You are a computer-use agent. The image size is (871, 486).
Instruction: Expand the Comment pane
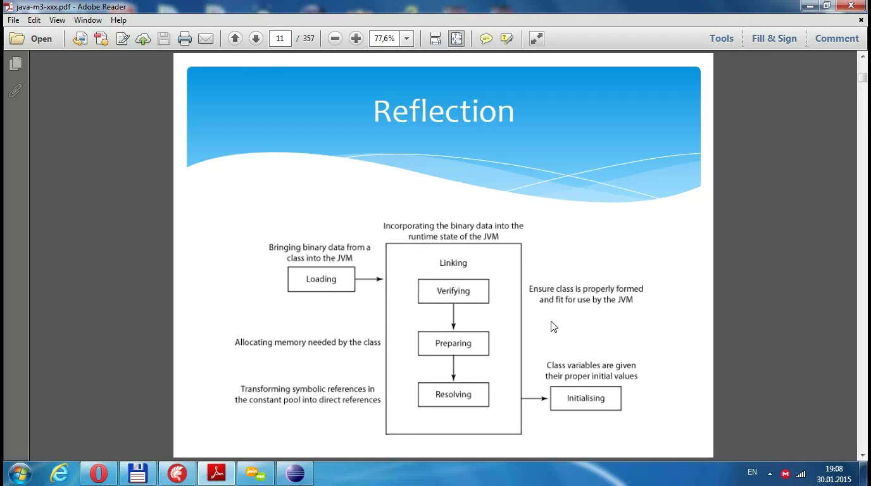836,39
